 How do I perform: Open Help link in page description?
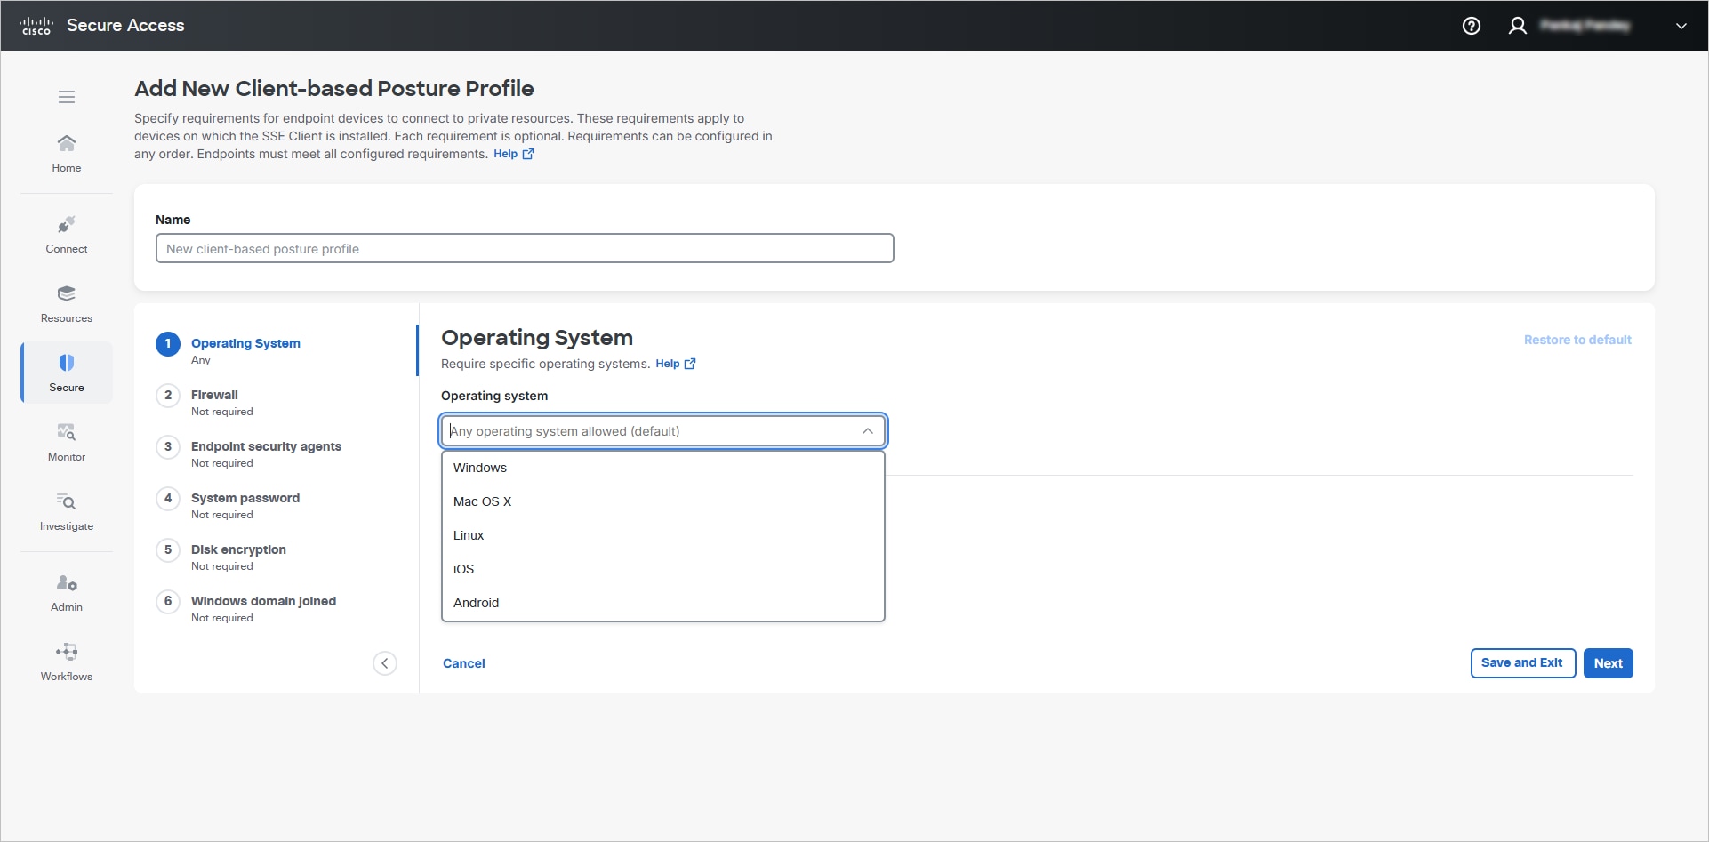(x=514, y=154)
